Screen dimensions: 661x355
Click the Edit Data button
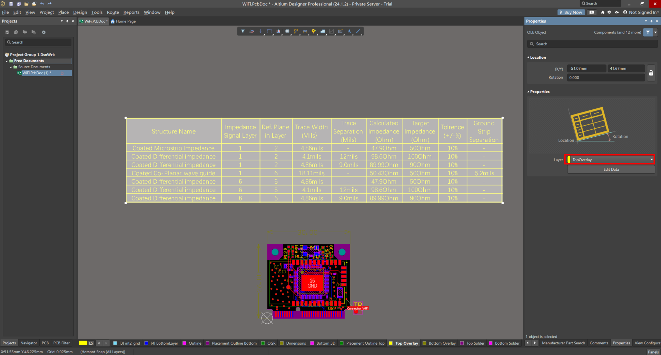[x=611, y=169]
